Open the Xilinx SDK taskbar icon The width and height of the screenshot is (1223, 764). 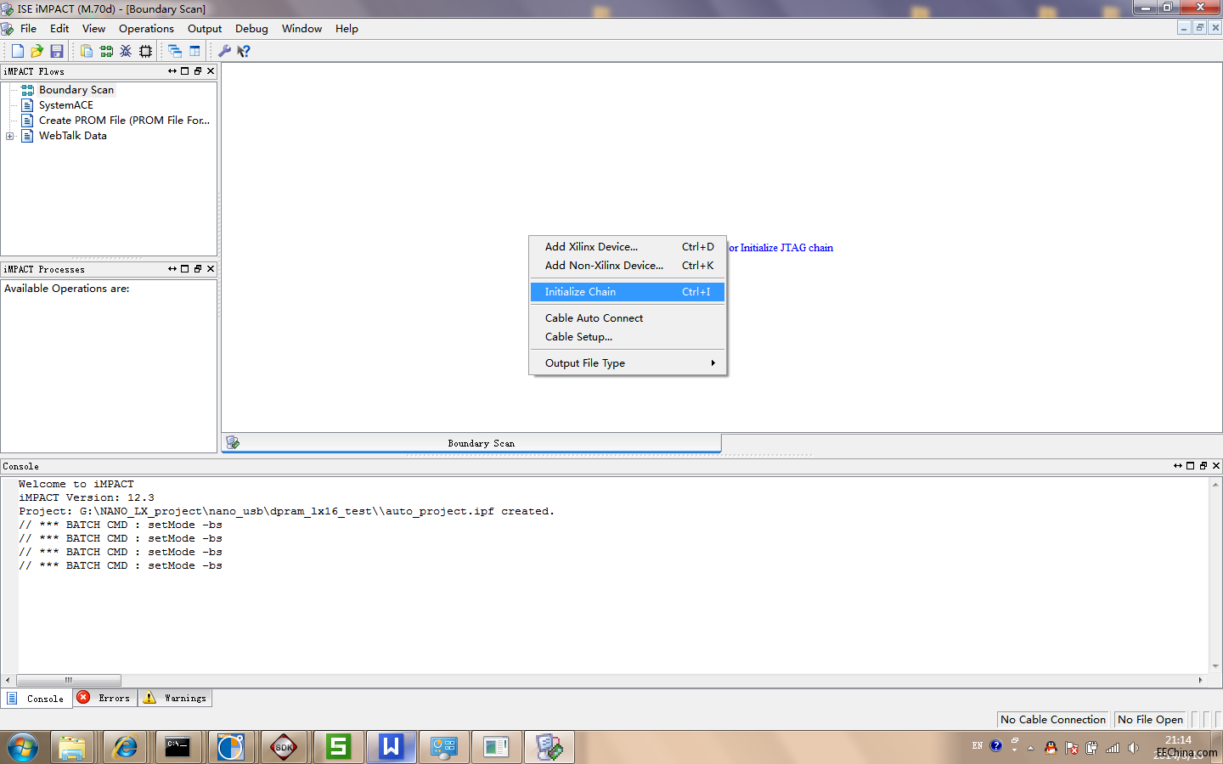pyautogui.click(x=284, y=747)
